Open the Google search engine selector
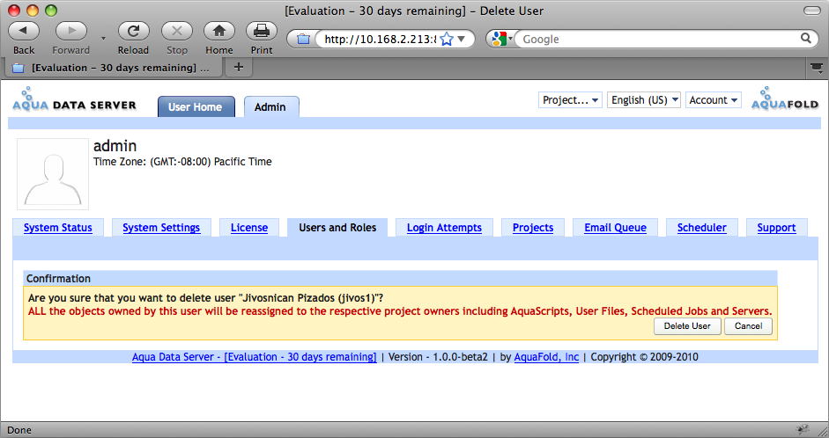This screenshot has width=829, height=438. (x=502, y=39)
